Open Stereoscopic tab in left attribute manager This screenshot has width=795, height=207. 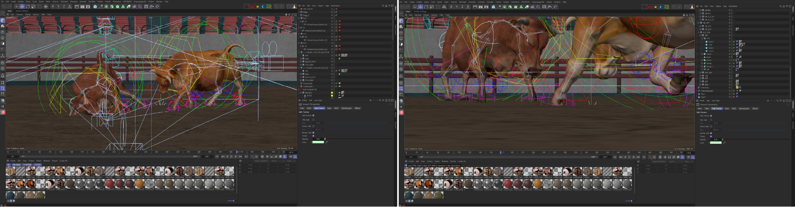pos(347,108)
